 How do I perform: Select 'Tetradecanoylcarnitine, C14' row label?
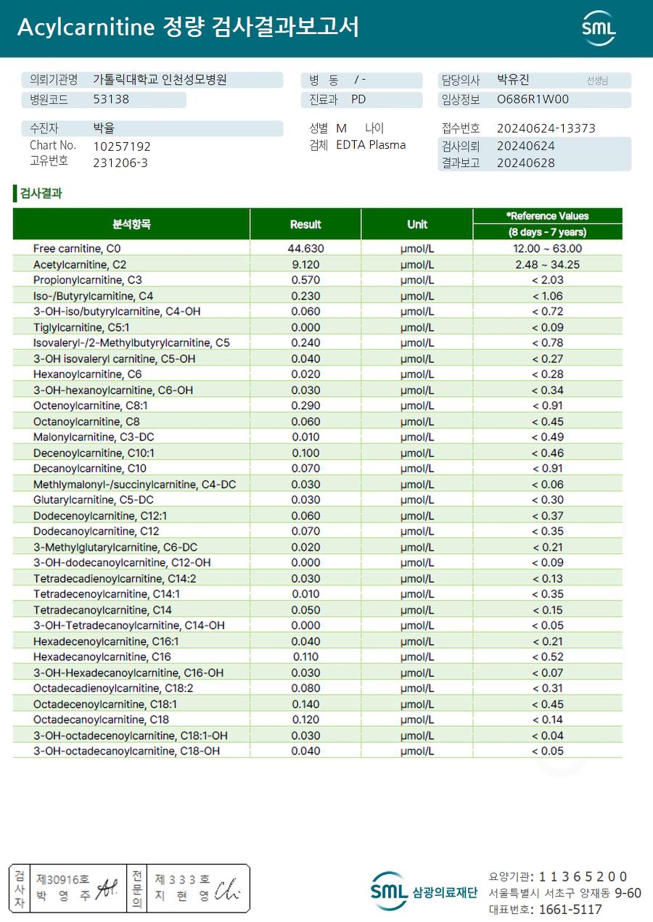[102, 610]
